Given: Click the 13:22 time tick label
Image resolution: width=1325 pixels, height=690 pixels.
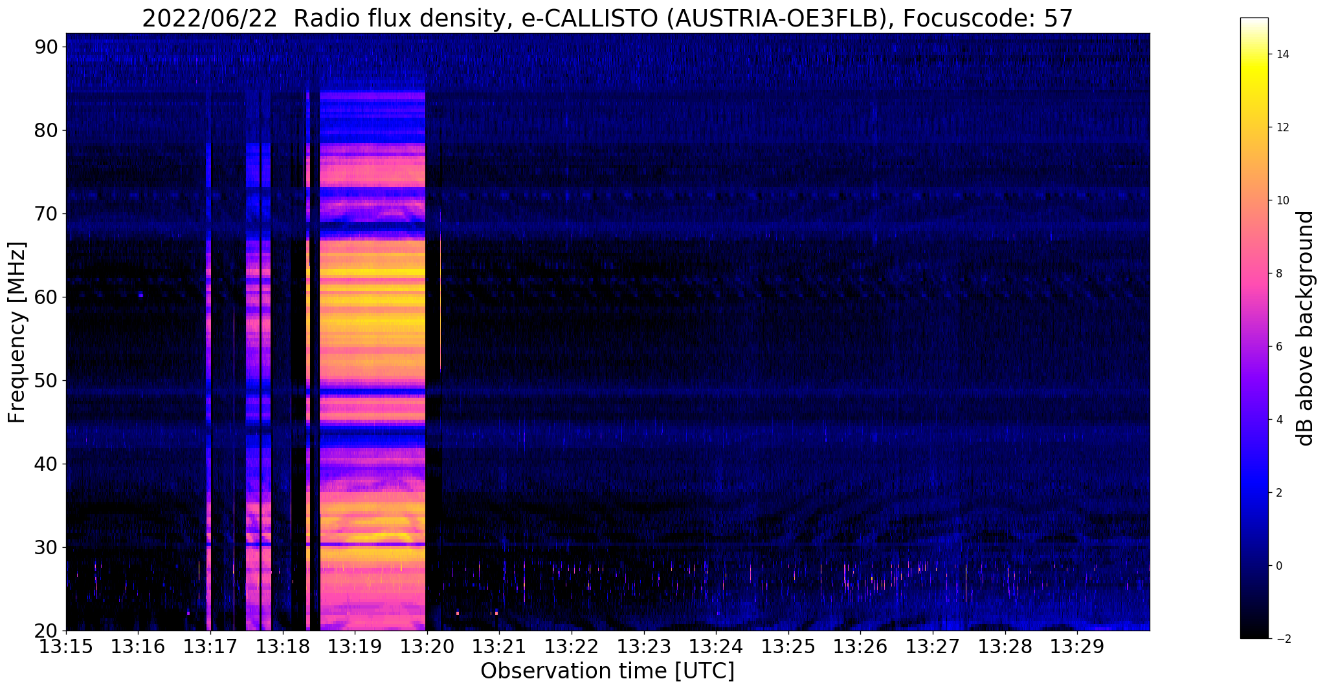Looking at the screenshot, I should pos(572,647).
